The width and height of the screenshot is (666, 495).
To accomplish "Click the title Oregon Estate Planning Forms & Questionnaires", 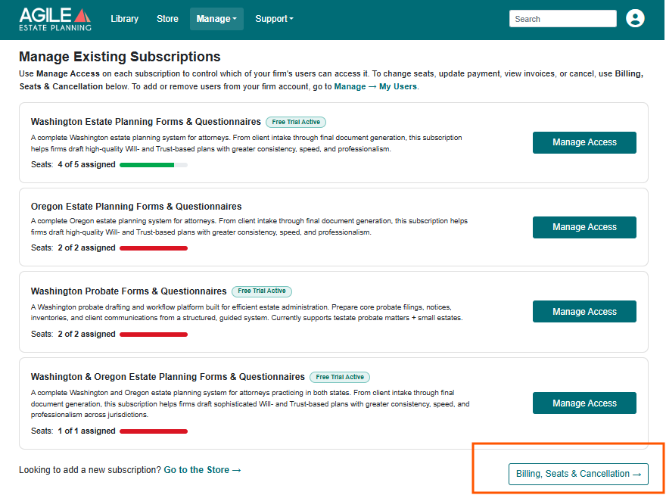I will point(136,207).
